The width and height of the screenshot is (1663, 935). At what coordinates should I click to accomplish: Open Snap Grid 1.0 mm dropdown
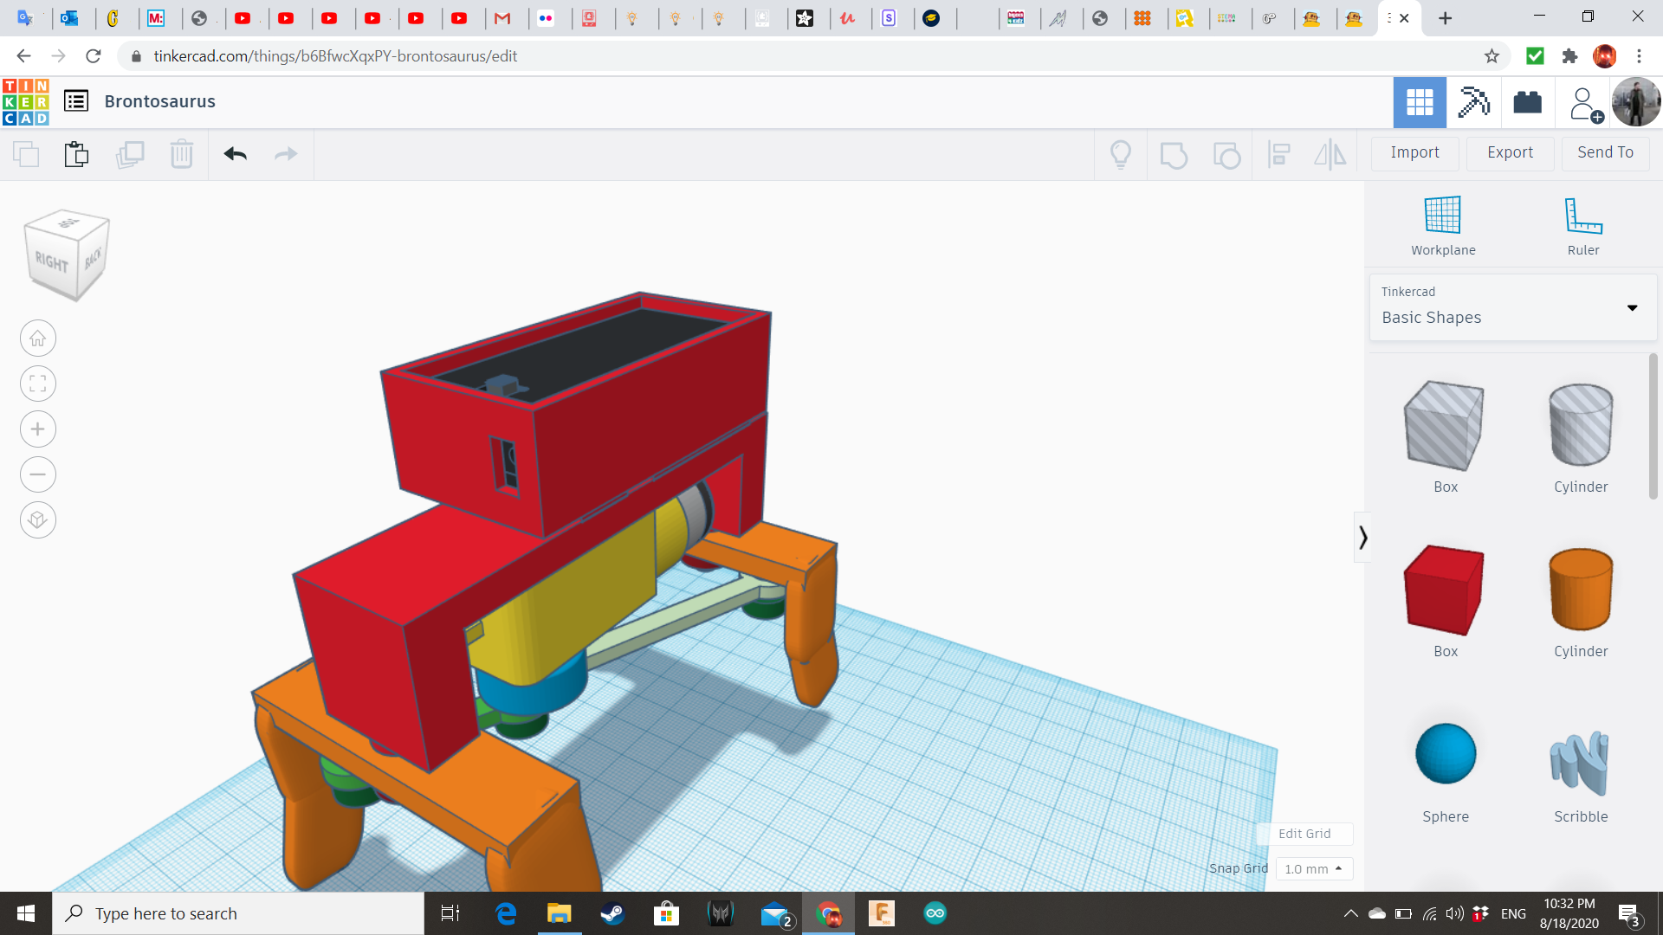coord(1313,868)
